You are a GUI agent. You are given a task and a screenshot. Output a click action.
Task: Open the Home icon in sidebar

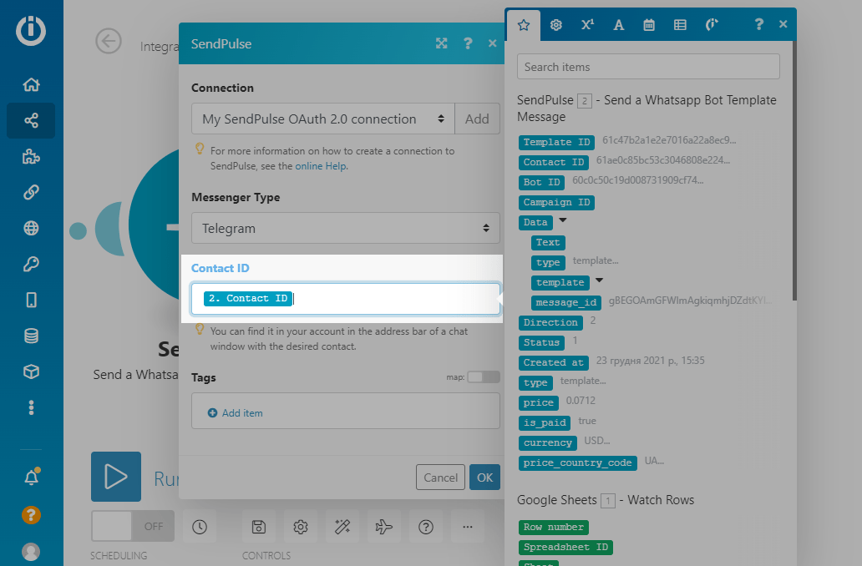pyautogui.click(x=32, y=84)
